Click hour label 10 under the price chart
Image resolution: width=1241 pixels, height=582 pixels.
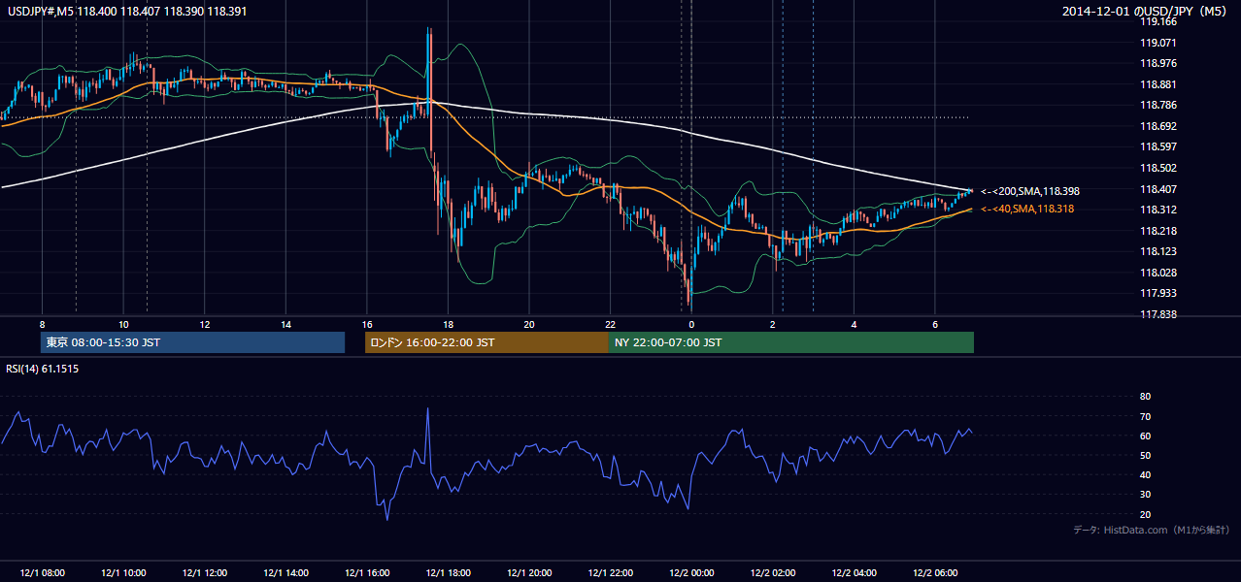tap(123, 324)
